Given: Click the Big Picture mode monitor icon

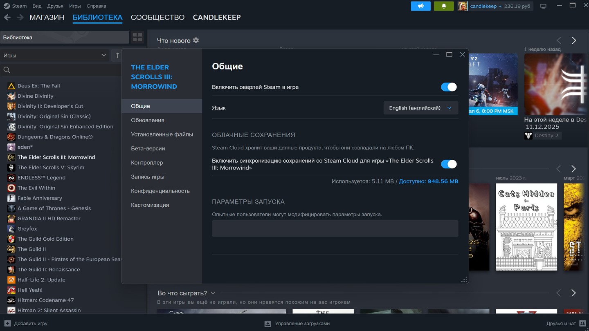Looking at the screenshot, I should coord(543,6).
